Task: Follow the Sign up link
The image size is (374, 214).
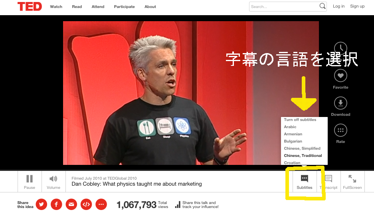Action: [357, 6]
